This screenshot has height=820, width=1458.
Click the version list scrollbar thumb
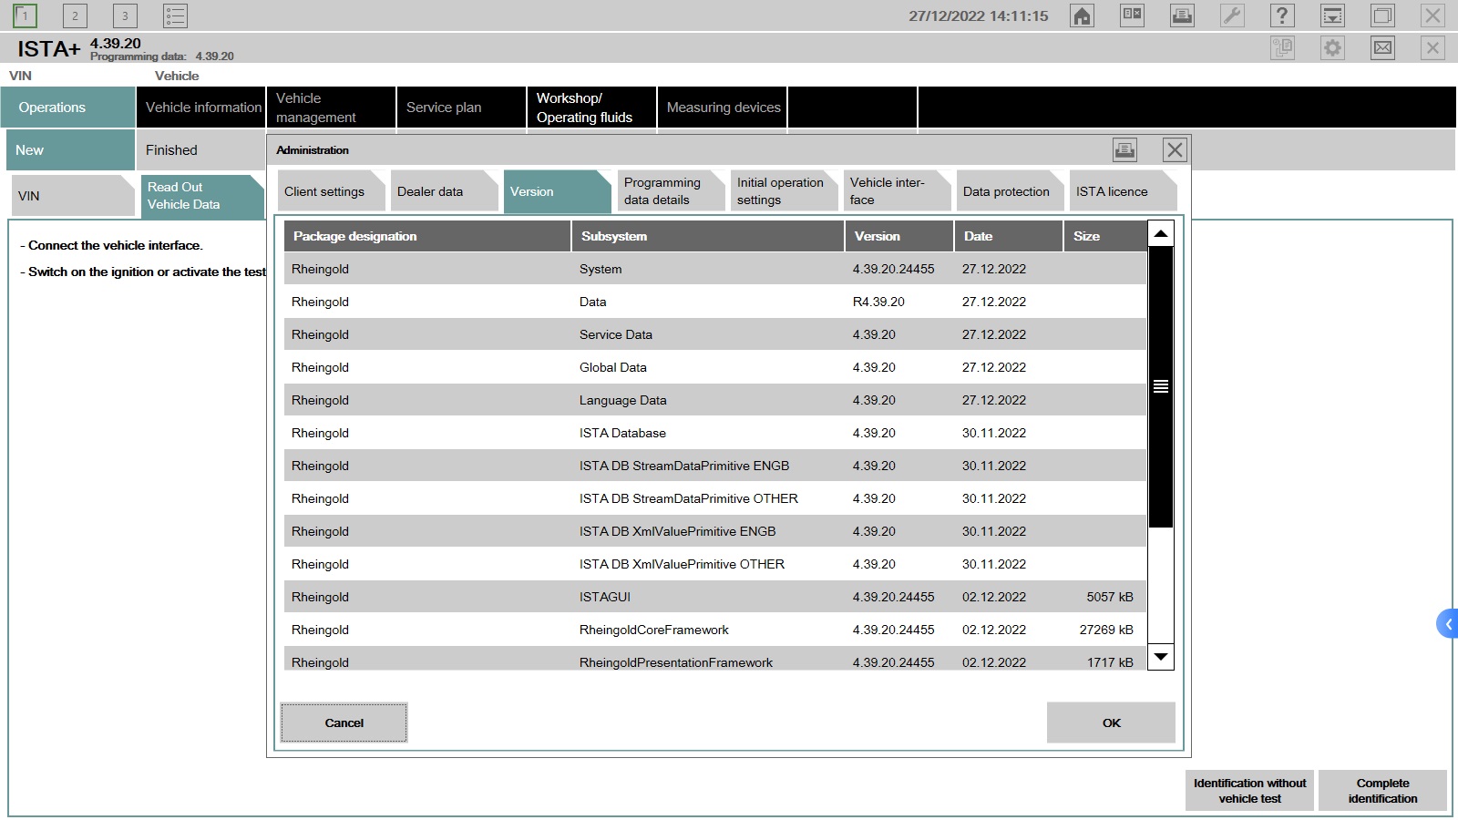[1161, 386]
